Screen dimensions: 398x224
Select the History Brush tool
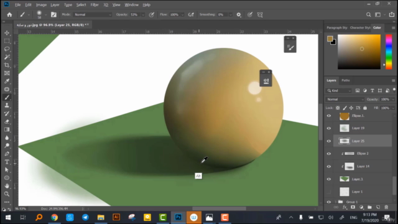click(7, 113)
